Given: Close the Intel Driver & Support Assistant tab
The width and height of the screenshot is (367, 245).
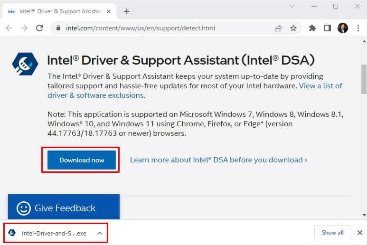Looking at the screenshot, I should pos(109,11).
